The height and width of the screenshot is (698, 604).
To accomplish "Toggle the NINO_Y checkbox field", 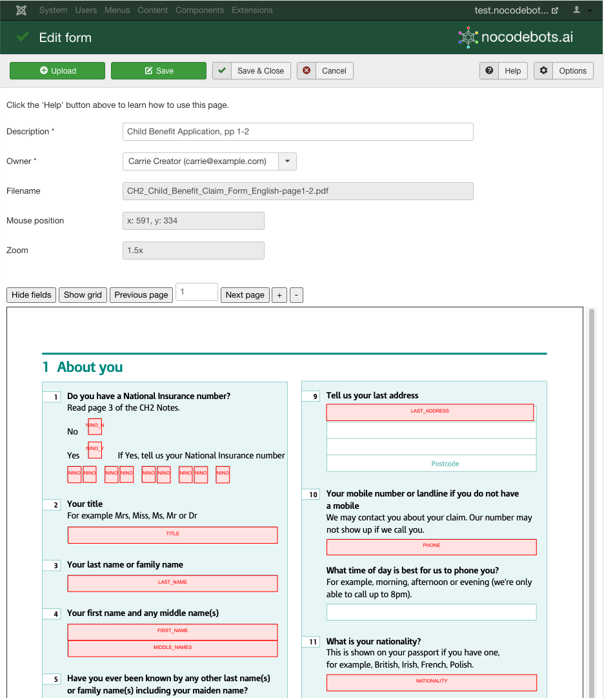I will point(95,449).
